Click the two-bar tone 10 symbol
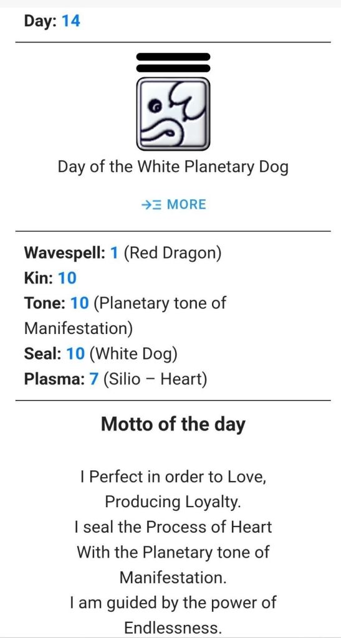 (173, 62)
